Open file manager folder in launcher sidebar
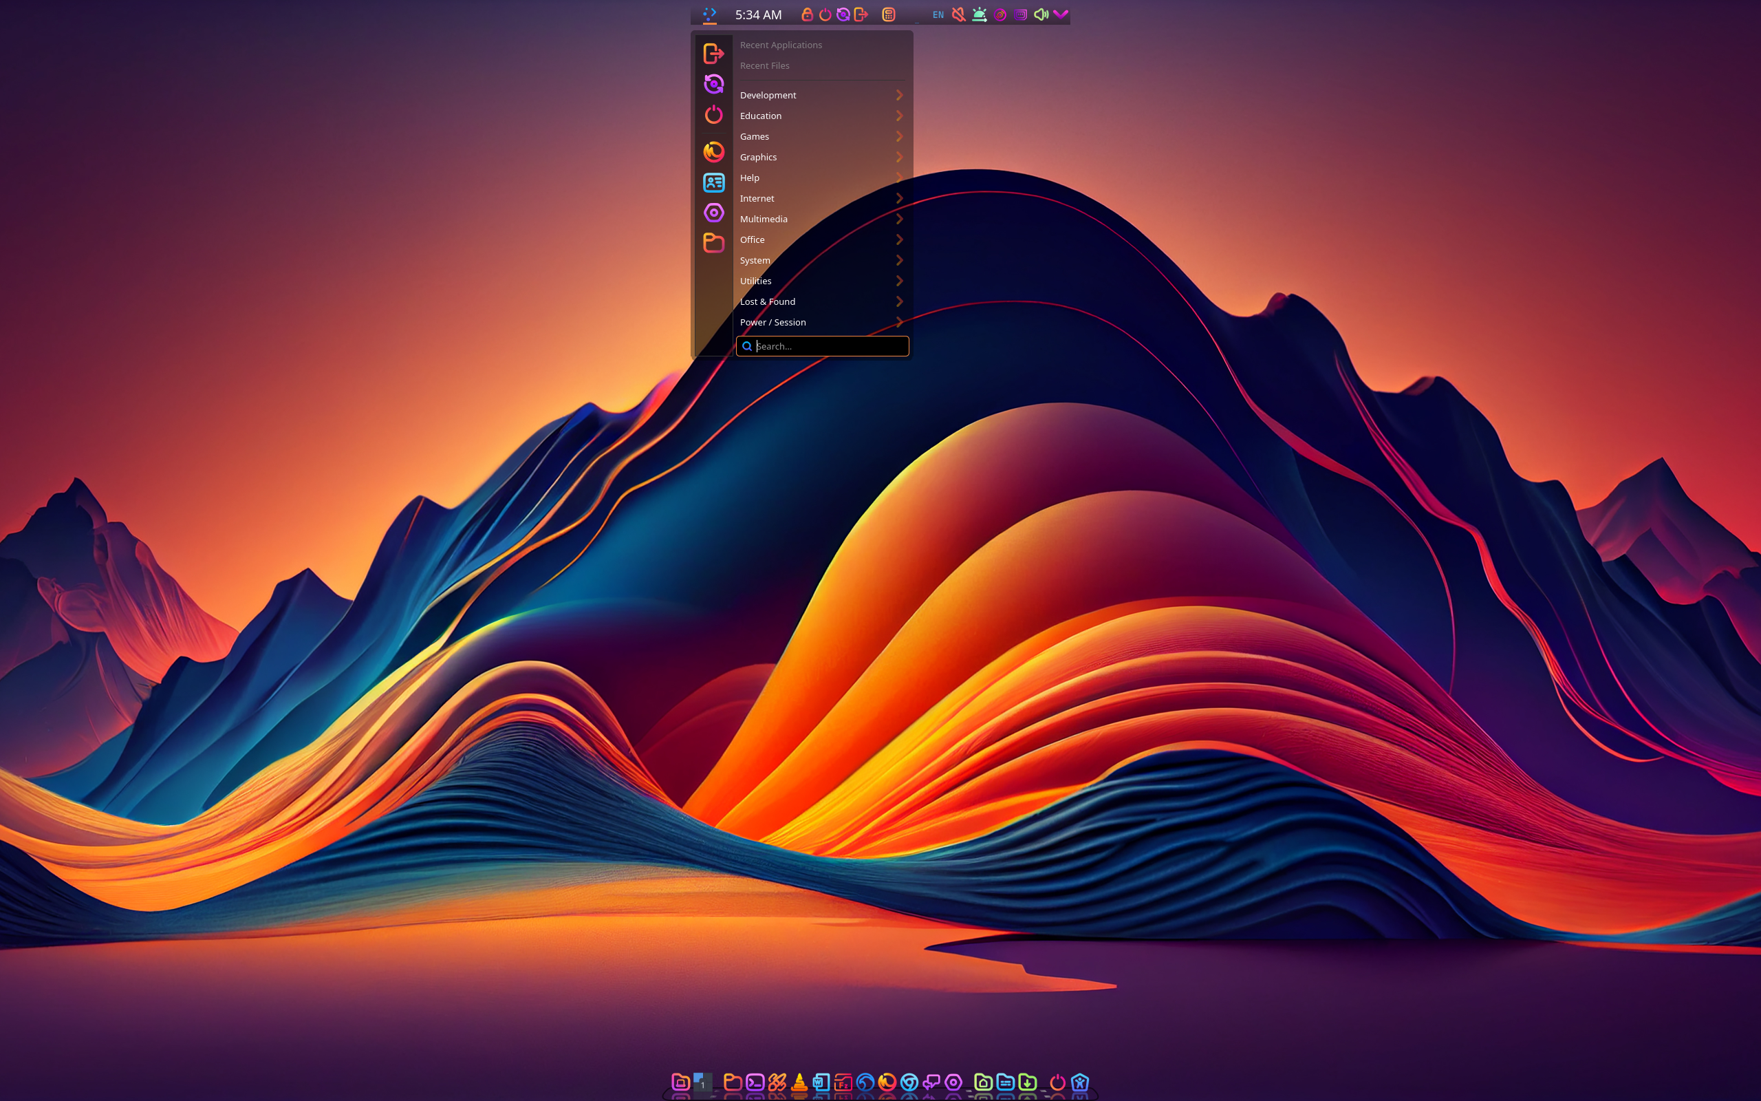 tap(713, 242)
